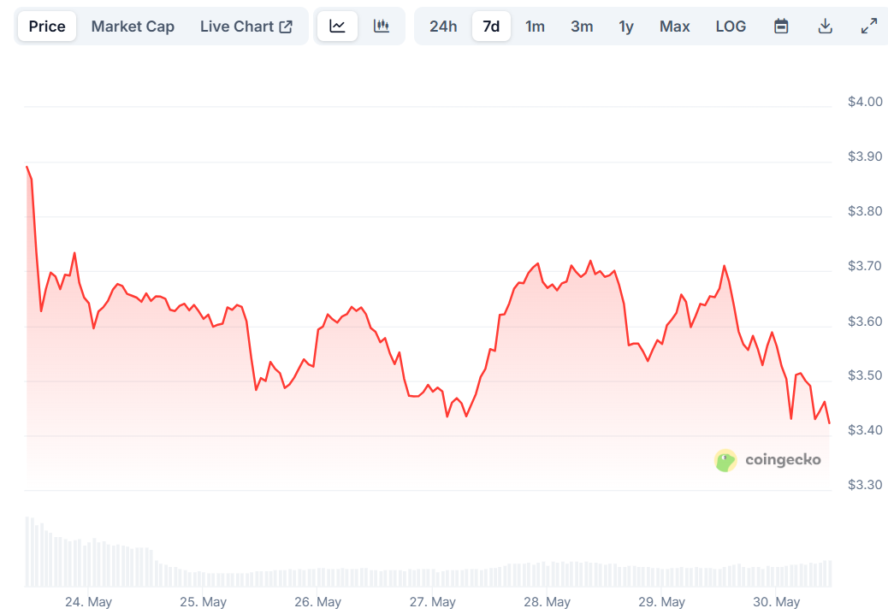Click the $3.60 price axis label
888x614 pixels.
pos(865,322)
